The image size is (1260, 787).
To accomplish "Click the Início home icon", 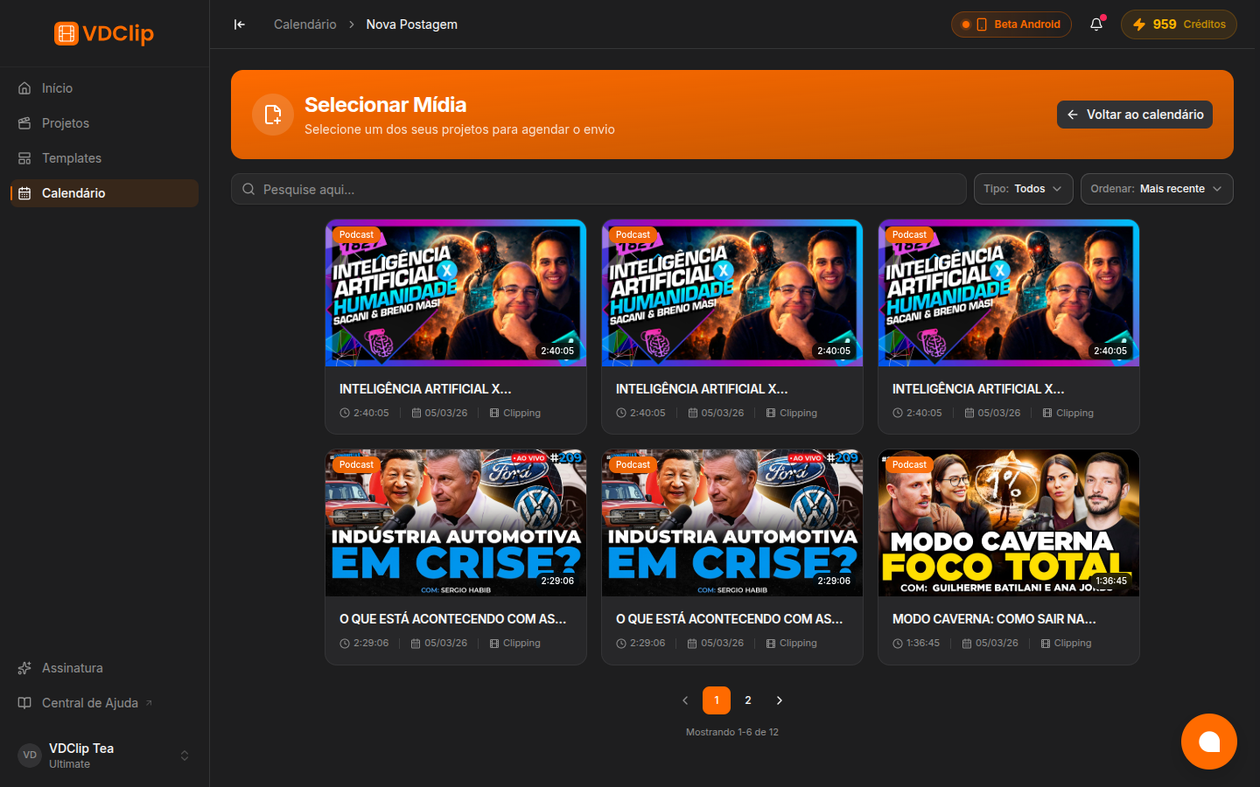I will (x=24, y=88).
